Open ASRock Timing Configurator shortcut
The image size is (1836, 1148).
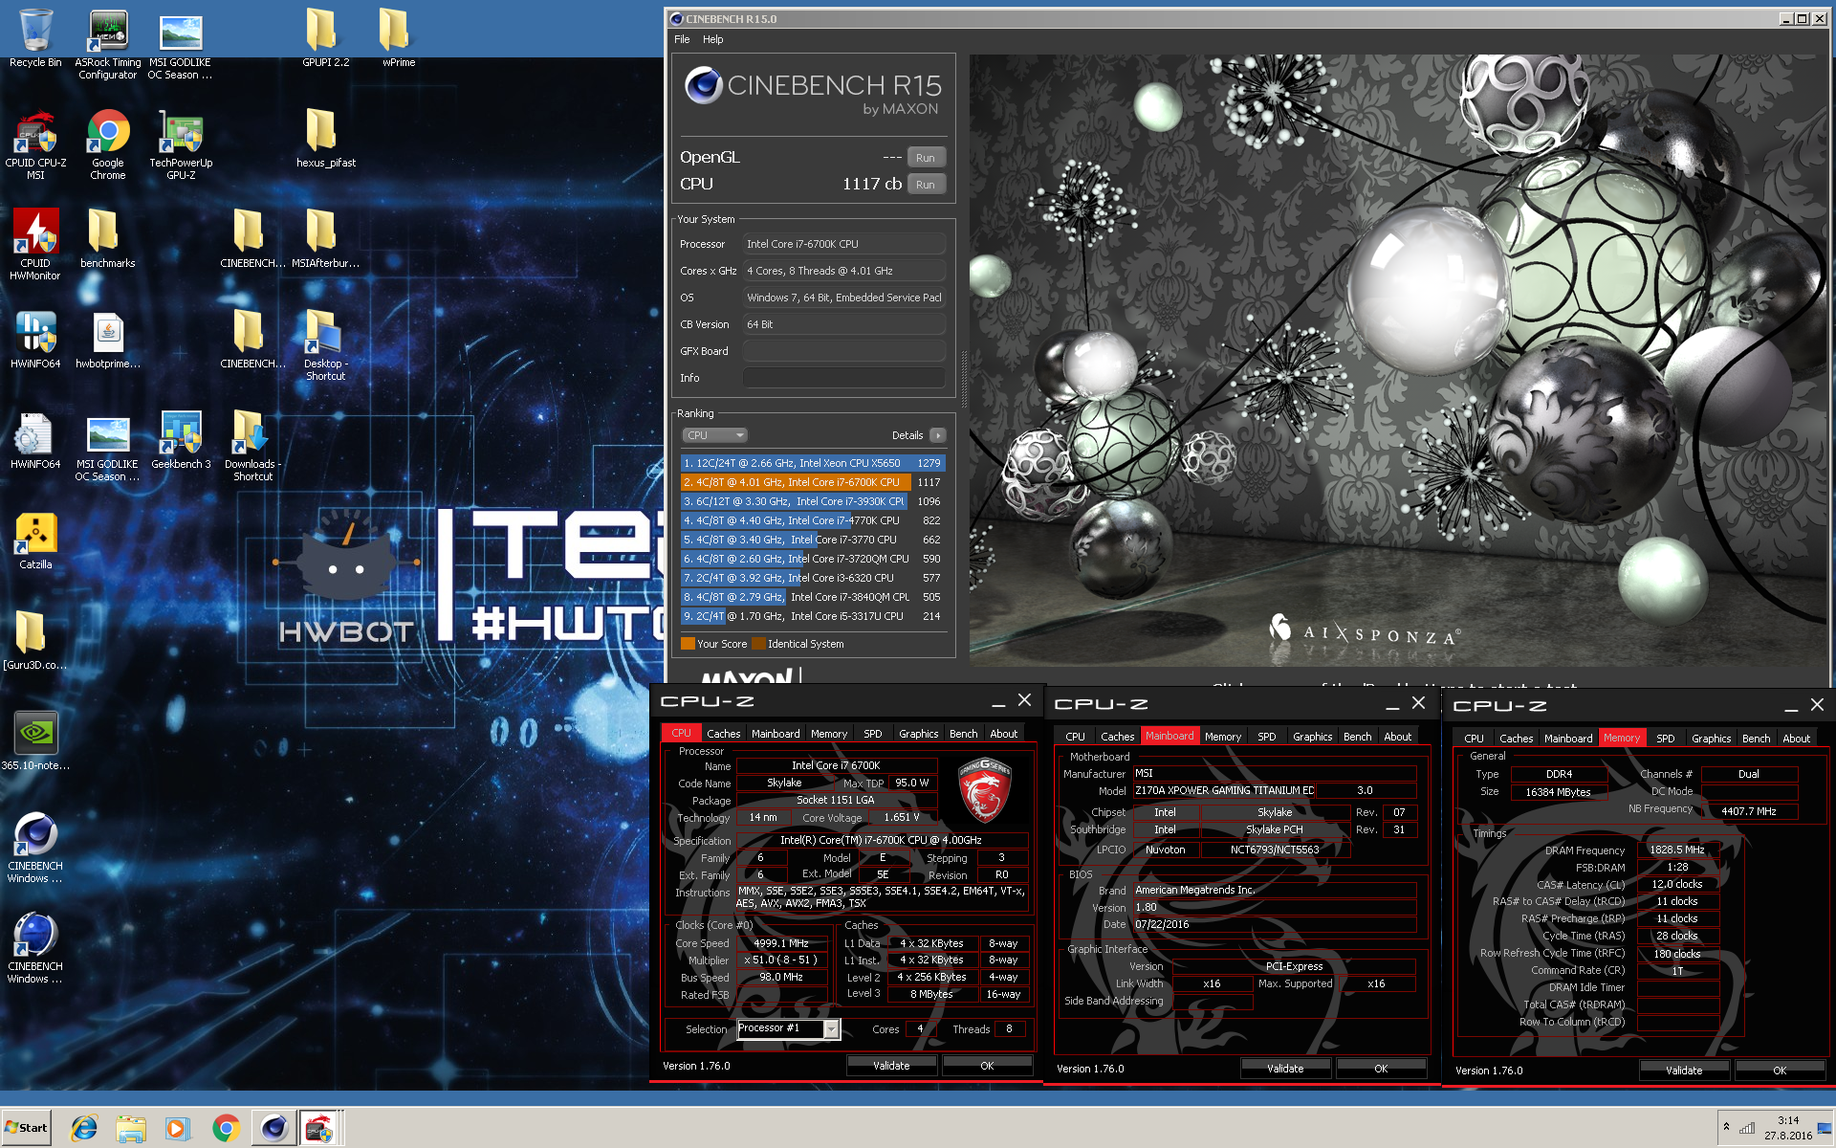[x=108, y=44]
